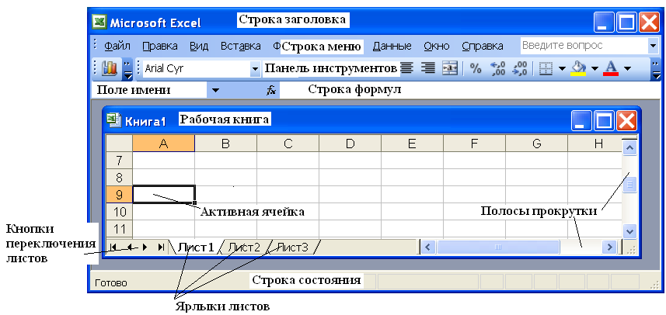Open the Окно menu
Image resolution: width=666 pixels, height=315 pixels.
[x=437, y=47]
